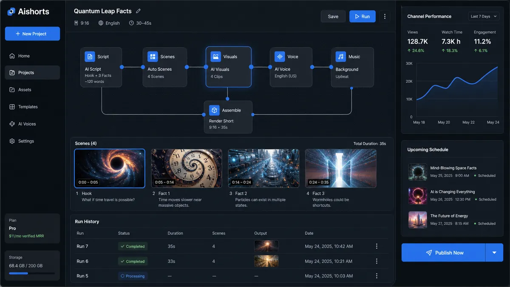Click Run 7 Completed status badge
The image size is (510, 287).
[133, 246]
